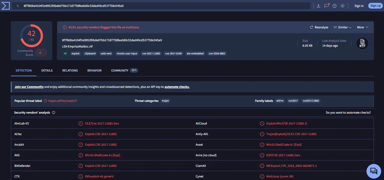Click the Rtf.exploit-kit.generic result
The image size is (384, 180).
coord(99,177)
